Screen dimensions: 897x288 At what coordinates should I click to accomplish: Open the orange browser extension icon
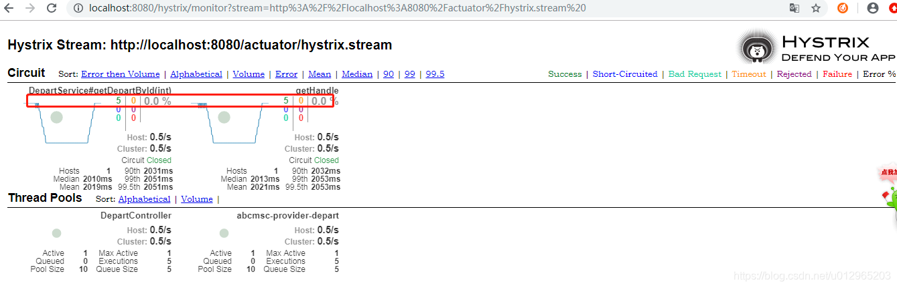click(x=843, y=8)
